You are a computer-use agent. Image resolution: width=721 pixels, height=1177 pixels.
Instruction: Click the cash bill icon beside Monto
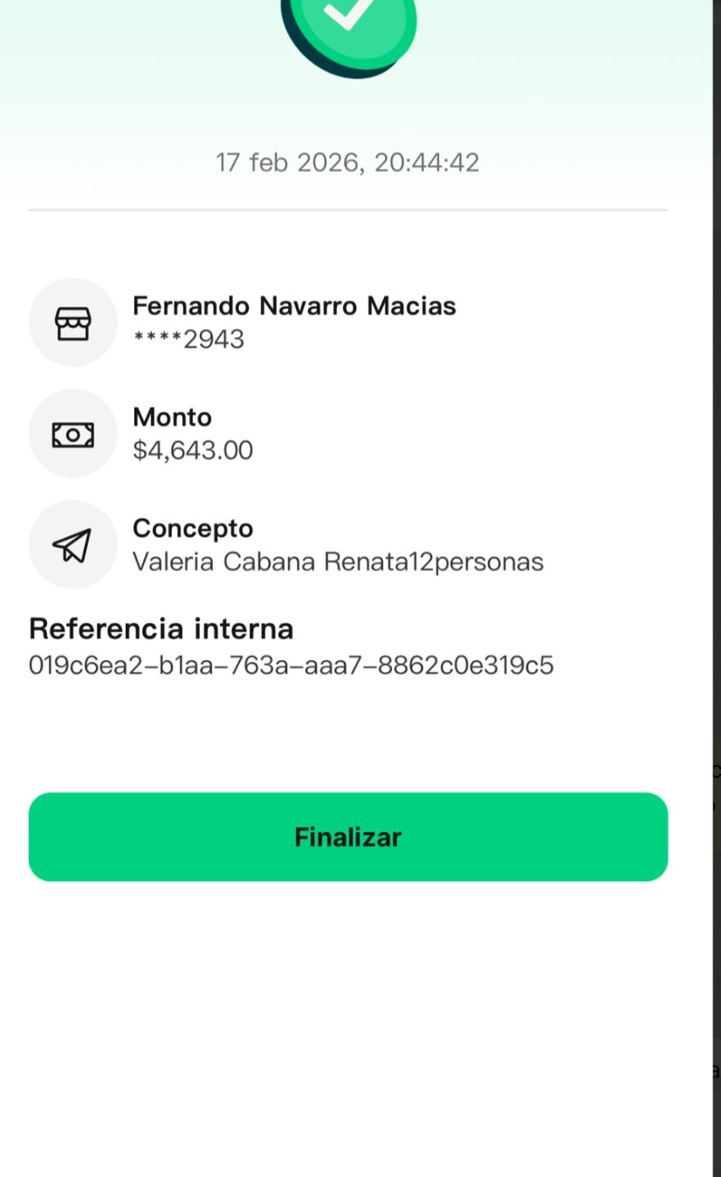pyautogui.click(x=72, y=434)
